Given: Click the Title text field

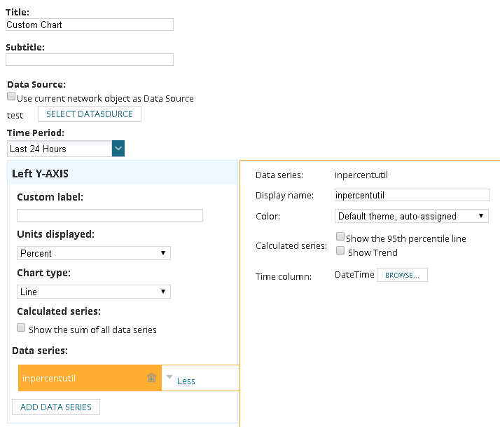Looking at the screenshot, I should click(x=90, y=25).
